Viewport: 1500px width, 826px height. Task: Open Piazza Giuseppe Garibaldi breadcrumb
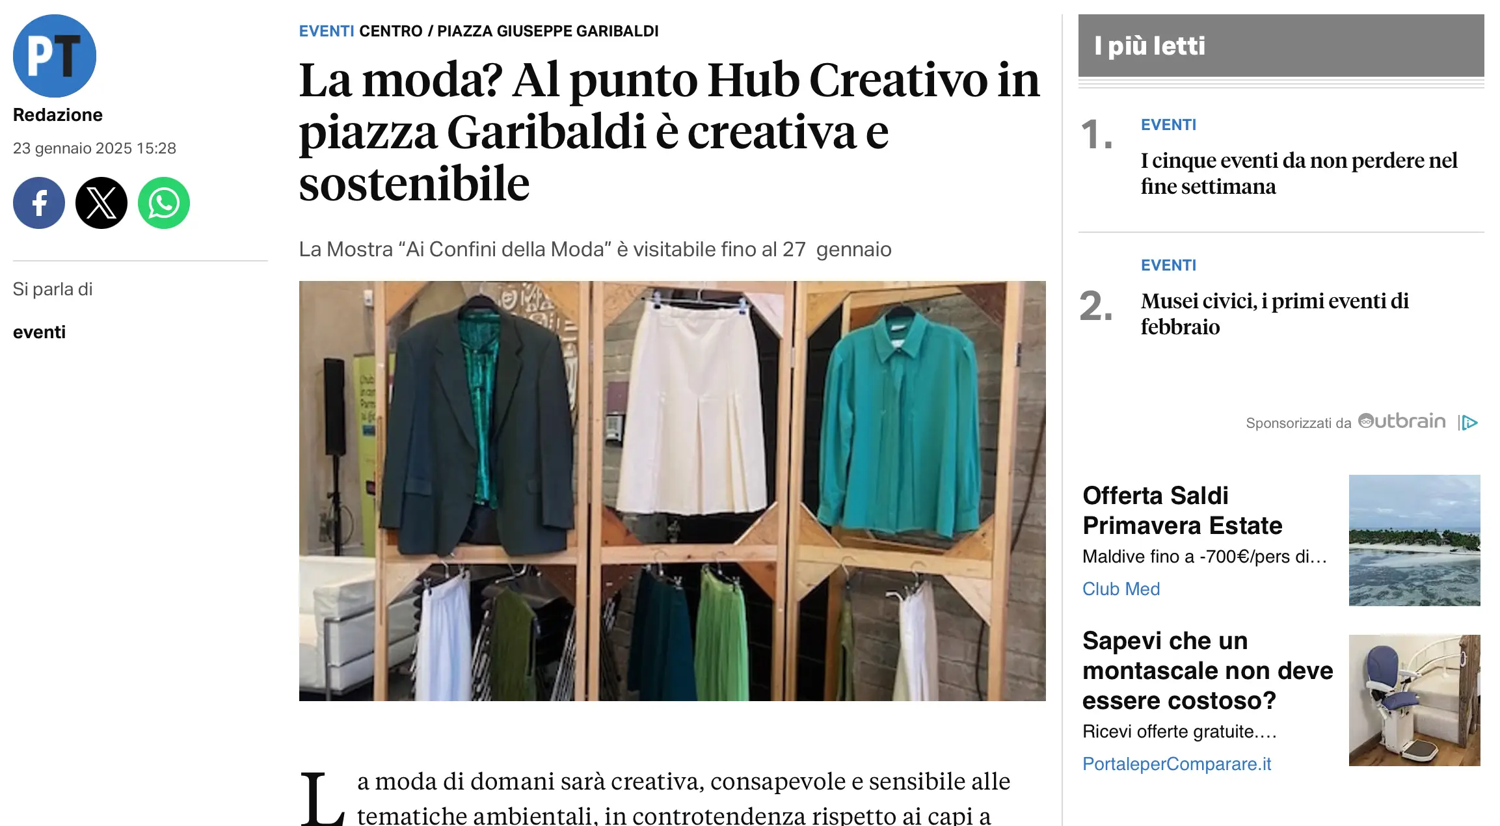[548, 31]
